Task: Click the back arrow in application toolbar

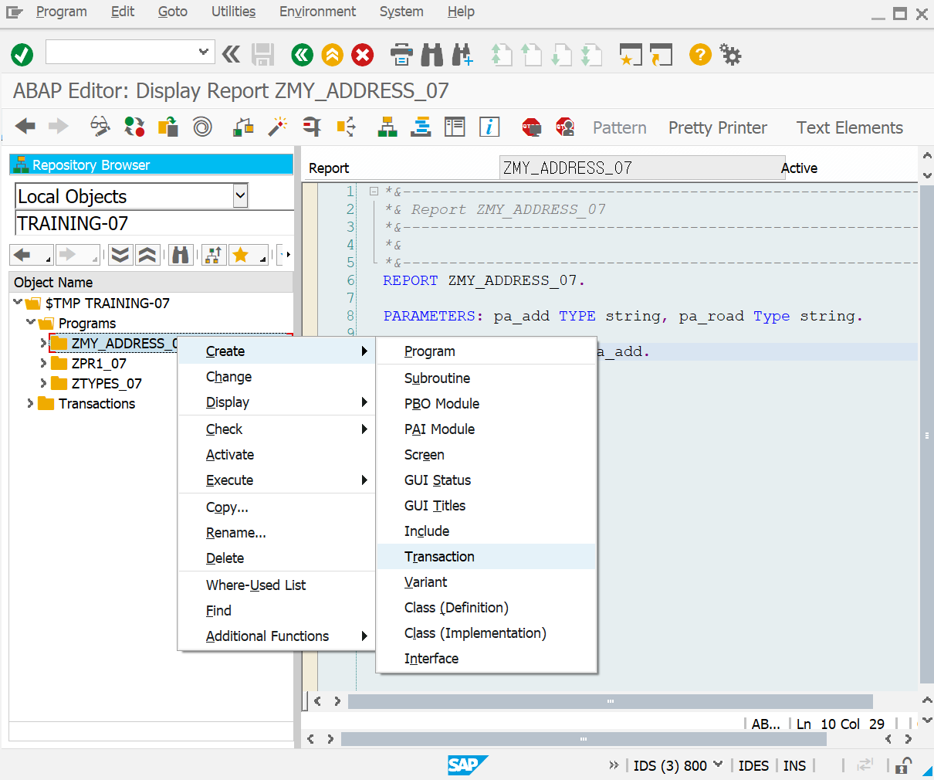Action: 25,127
